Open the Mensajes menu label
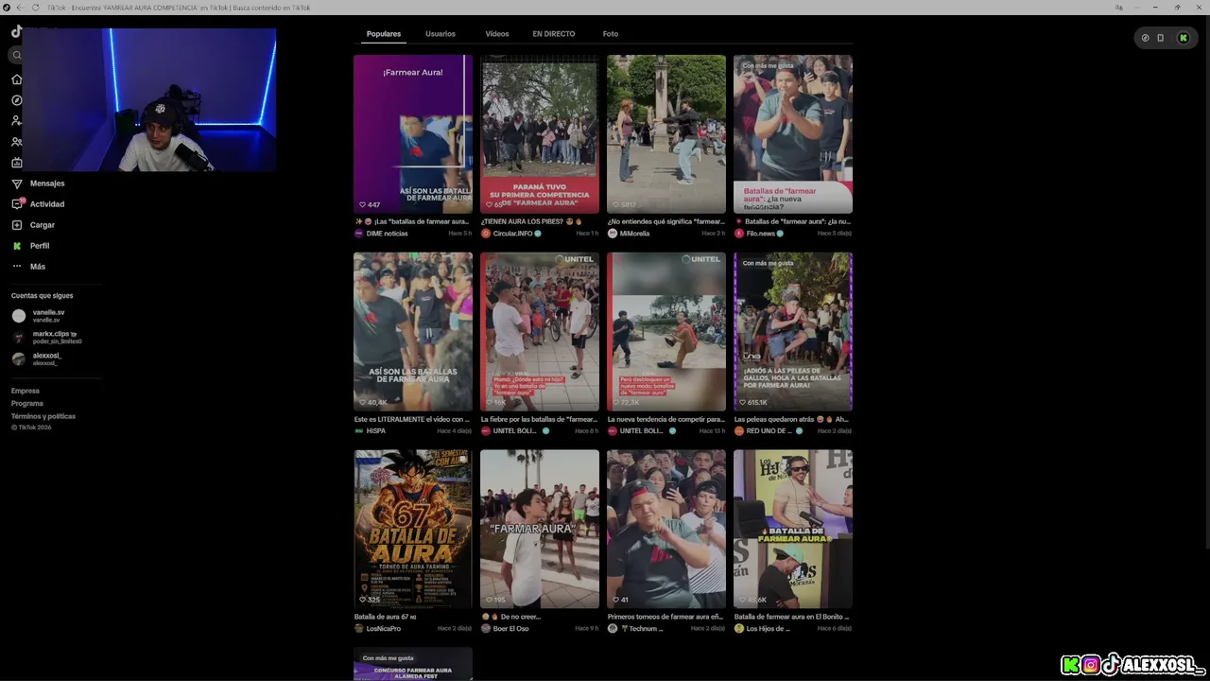Viewport: 1210px width, 681px height. 47,183
